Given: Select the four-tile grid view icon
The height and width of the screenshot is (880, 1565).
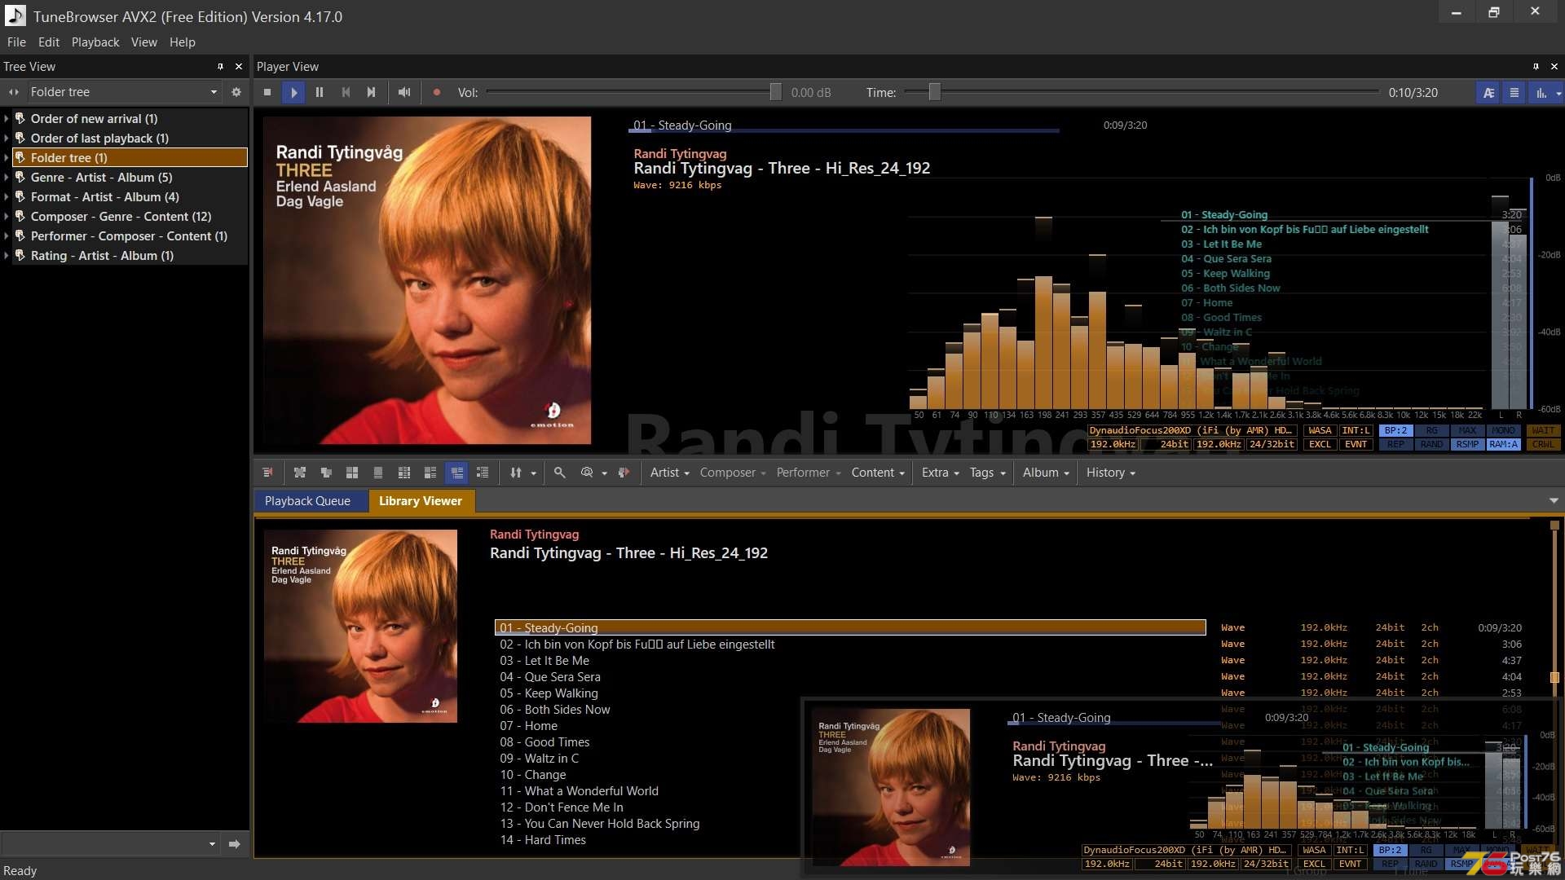Looking at the screenshot, I should pyautogui.click(x=352, y=473).
